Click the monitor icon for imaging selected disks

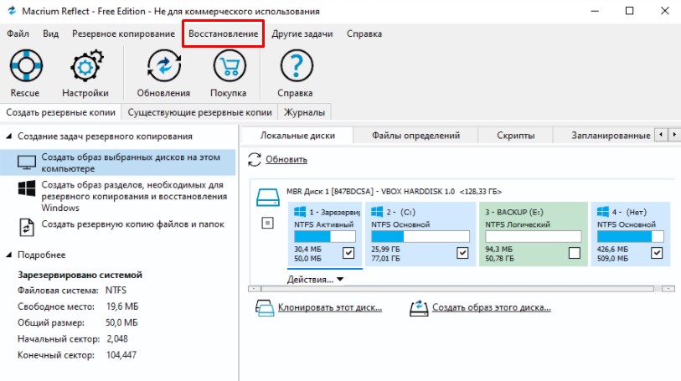click(x=27, y=162)
